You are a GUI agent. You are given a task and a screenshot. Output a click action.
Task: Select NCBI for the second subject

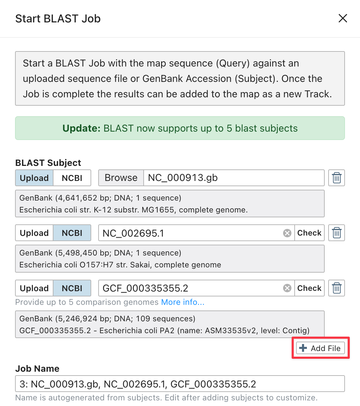click(72, 233)
